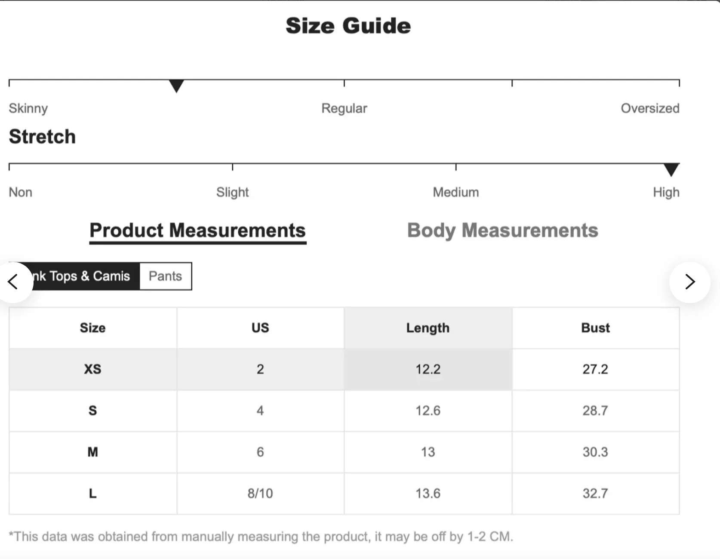Select the M size row label
720x559 pixels.
[x=92, y=452]
